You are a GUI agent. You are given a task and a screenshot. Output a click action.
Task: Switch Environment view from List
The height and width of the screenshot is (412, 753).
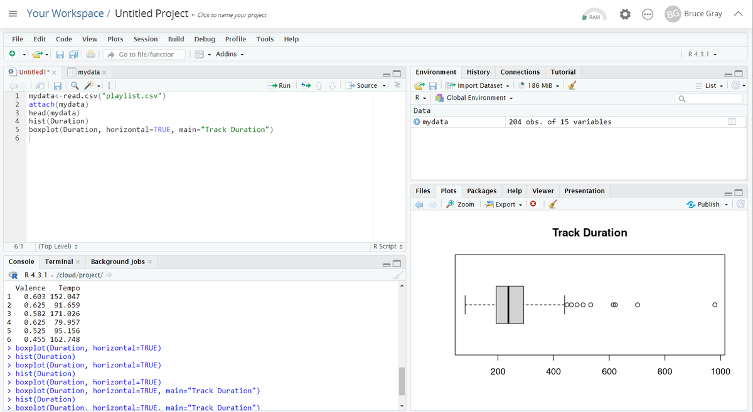709,85
